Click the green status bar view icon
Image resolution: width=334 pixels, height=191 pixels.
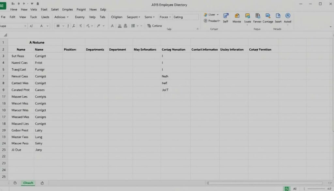pyautogui.click(x=287, y=189)
